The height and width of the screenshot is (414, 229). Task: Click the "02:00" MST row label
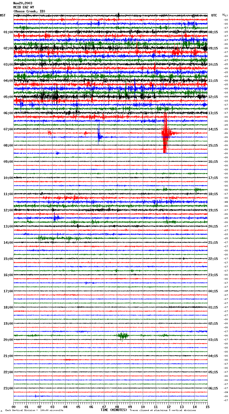coord(8,48)
